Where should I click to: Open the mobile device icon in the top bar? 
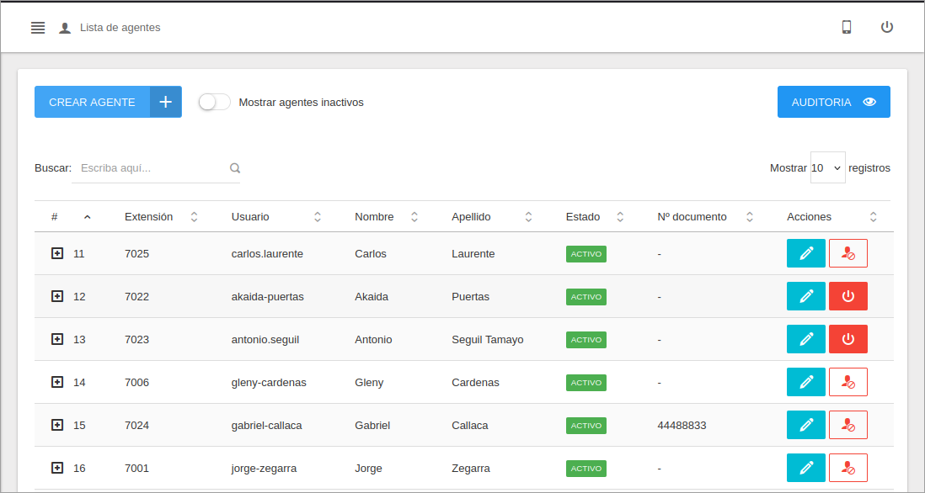pyautogui.click(x=846, y=27)
